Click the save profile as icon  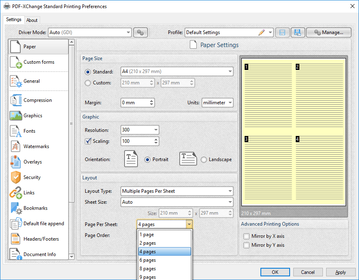coord(298,32)
